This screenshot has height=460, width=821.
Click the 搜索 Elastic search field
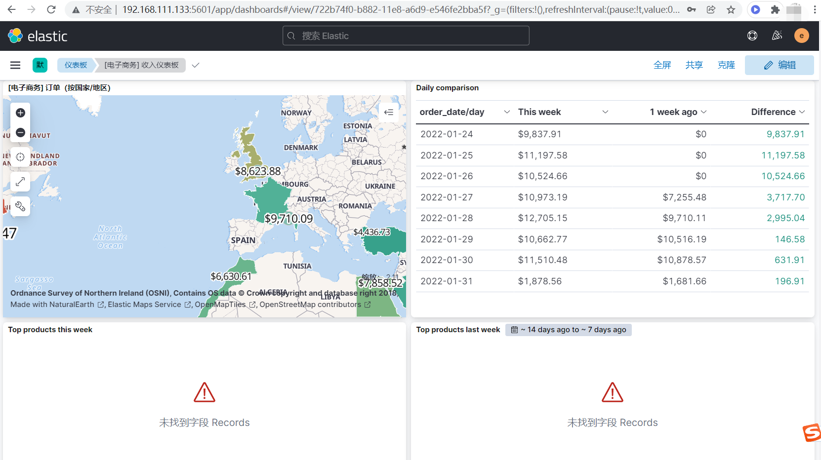click(406, 36)
